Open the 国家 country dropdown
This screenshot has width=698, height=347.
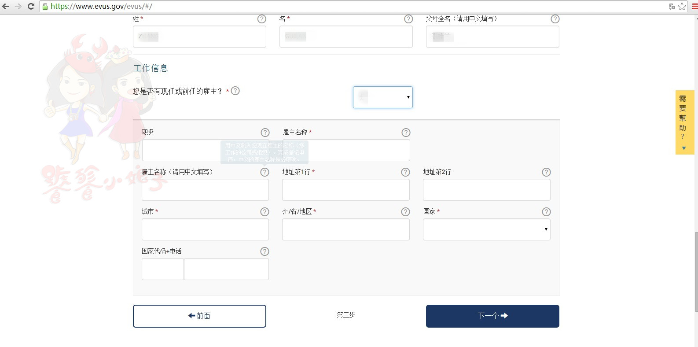[487, 229]
